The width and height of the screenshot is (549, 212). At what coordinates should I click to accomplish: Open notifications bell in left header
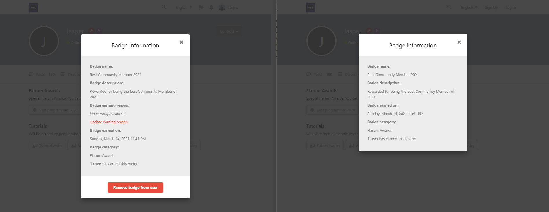(211, 7)
